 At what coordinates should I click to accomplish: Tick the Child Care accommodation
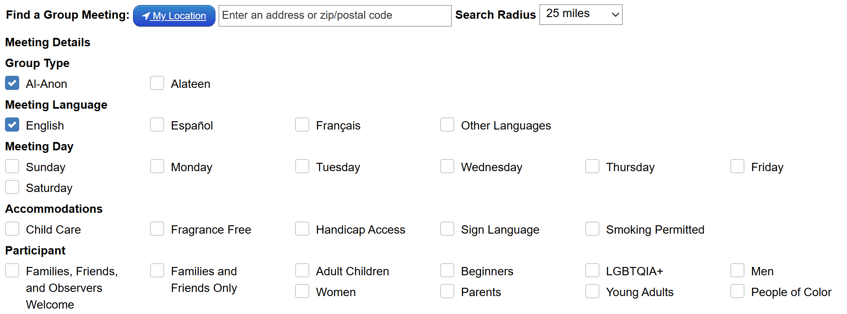[12, 229]
